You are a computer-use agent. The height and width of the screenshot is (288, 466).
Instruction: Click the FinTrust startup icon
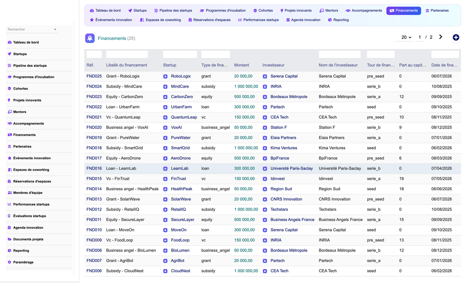pos(165,179)
